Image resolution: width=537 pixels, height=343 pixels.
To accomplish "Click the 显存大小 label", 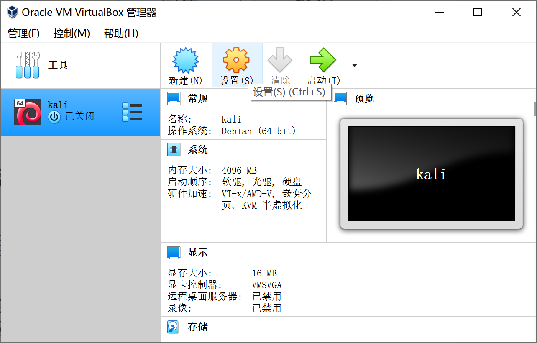I will pyautogui.click(x=190, y=274).
